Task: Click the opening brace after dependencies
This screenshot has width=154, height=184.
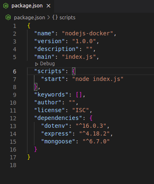Action: coord(91,118)
